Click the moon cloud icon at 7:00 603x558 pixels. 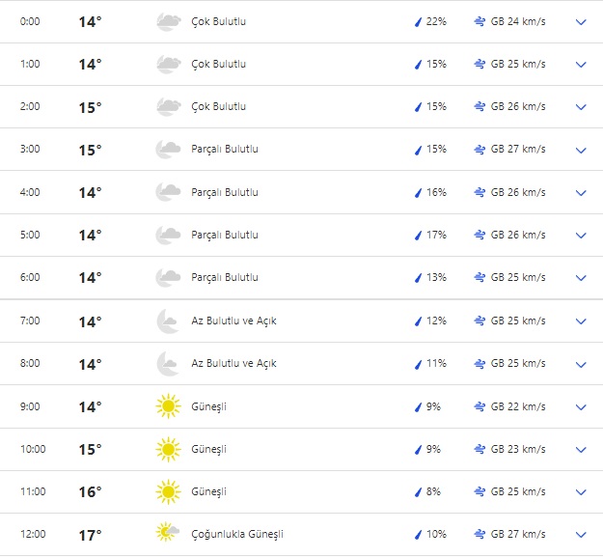(x=169, y=321)
